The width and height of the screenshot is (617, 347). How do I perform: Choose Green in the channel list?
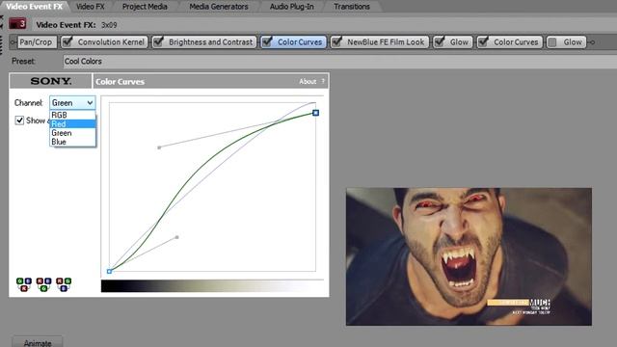72,133
